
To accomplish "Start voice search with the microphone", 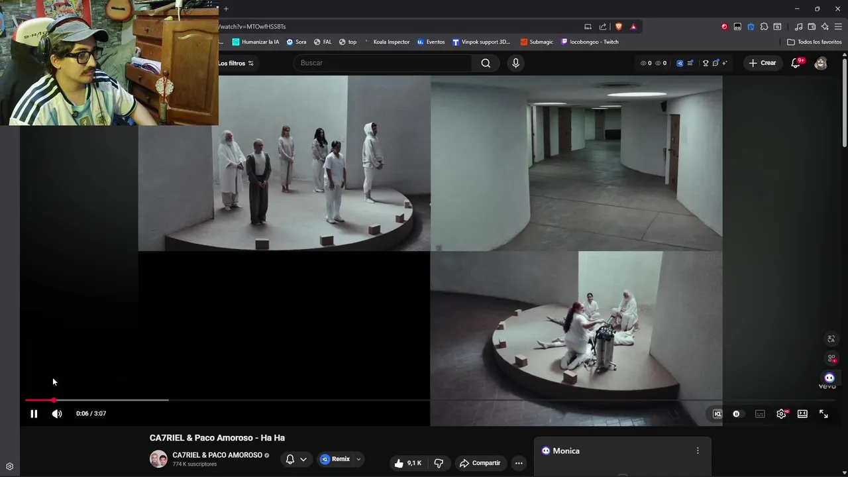I will point(515,63).
